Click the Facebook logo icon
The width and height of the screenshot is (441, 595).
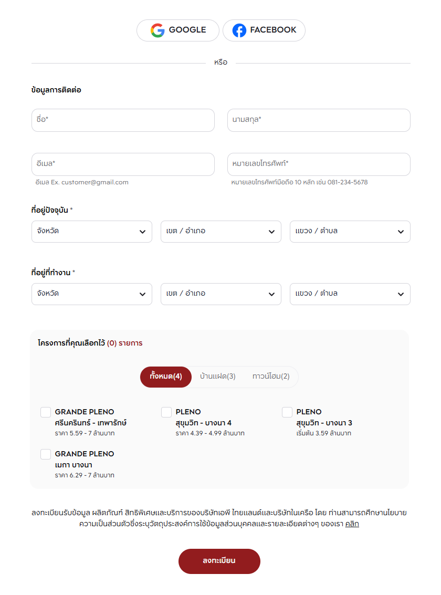pyautogui.click(x=239, y=30)
